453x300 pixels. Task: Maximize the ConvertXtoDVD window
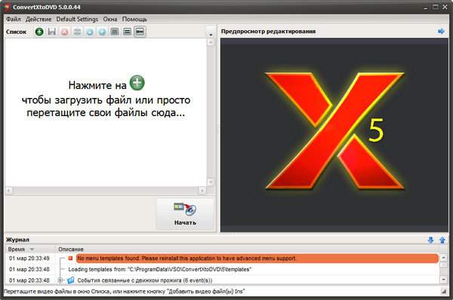(x=436, y=7)
